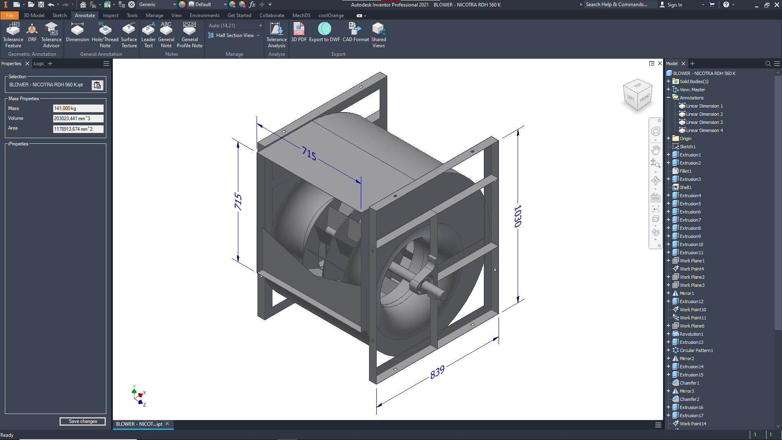Switch to the Sketch ribbon tab

[59, 15]
